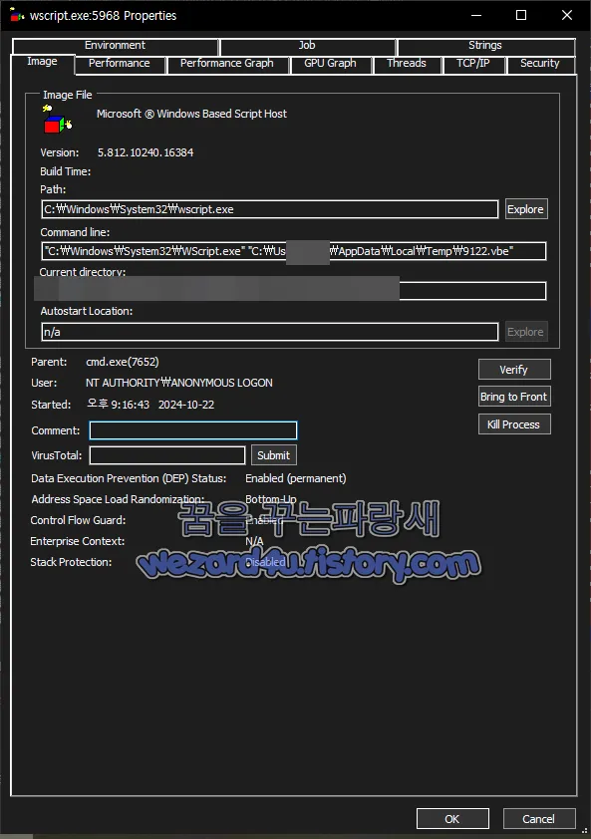Switch to the Threads tab
This screenshot has width=591, height=839.
(x=407, y=63)
